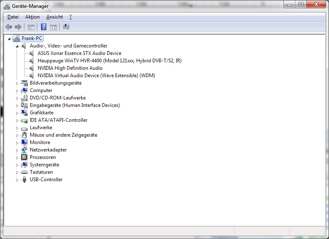The height and width of the screenshot is (239, 329).
Task: Open the Datei menu
Action: tap(13, 17)
